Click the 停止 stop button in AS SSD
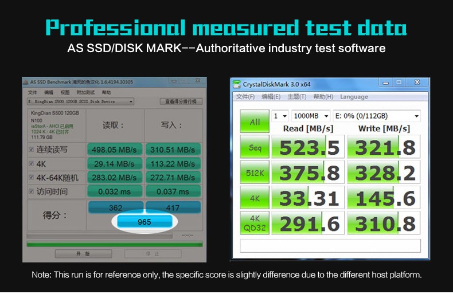This screenshot has width=453, height=294. pyautogui.click(x=153, y=254)
